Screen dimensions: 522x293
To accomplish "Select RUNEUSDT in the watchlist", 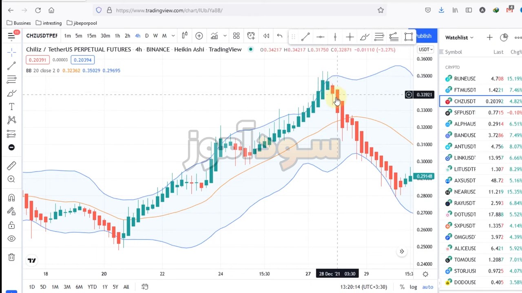I will point(481,79).
